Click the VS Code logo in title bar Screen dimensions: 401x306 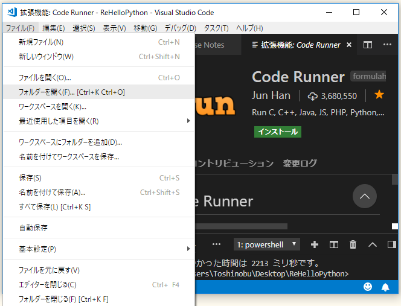(x=12, y=12)
